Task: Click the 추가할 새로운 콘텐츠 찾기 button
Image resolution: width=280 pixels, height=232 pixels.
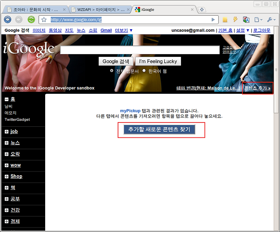Action: click(159, 129)
